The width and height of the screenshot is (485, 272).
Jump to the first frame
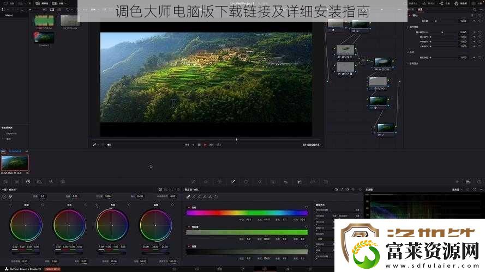(x=187, y=145)
